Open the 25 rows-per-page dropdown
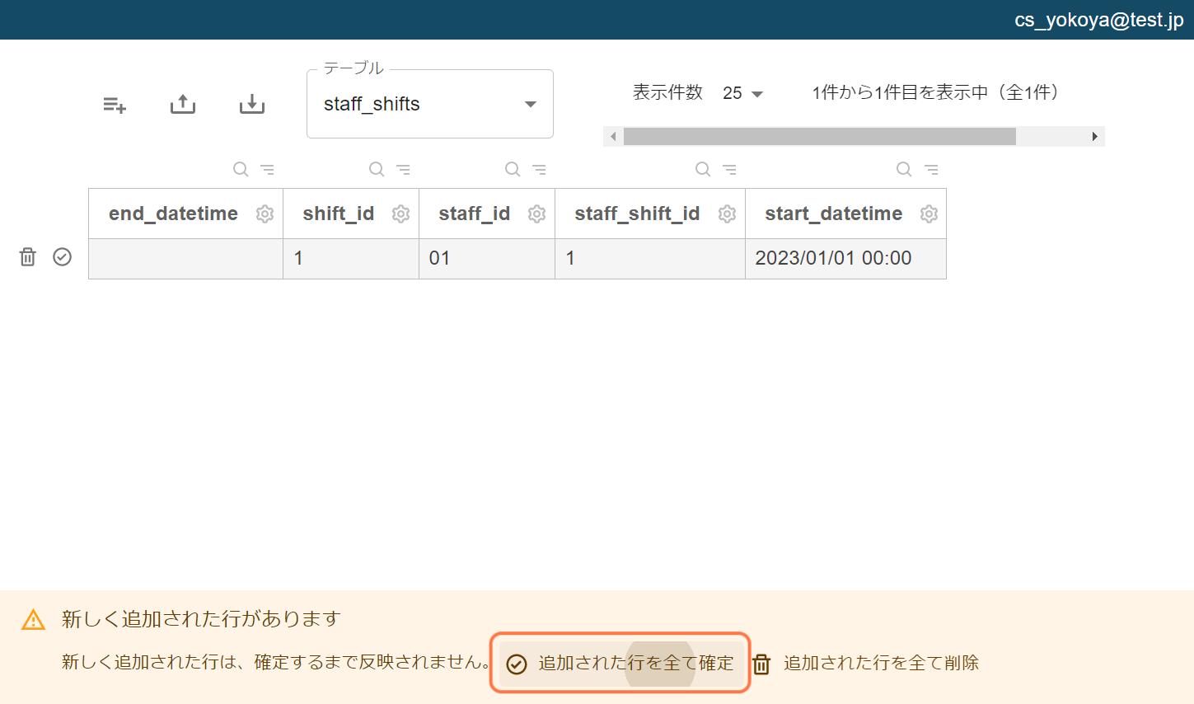 (743, 93)
